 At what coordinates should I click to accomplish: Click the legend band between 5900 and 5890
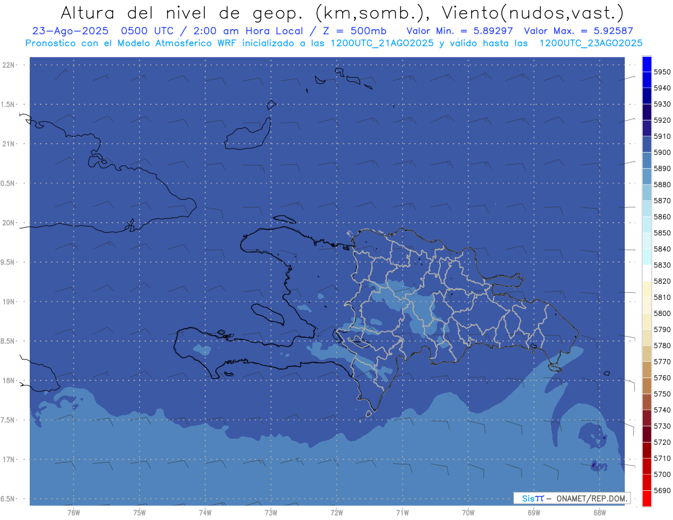[647, 160]
